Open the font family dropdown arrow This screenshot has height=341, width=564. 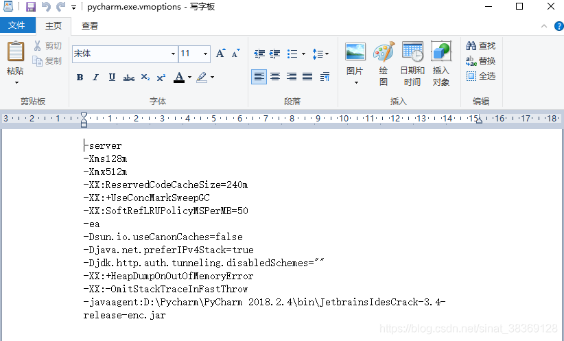tap(173, 54)
